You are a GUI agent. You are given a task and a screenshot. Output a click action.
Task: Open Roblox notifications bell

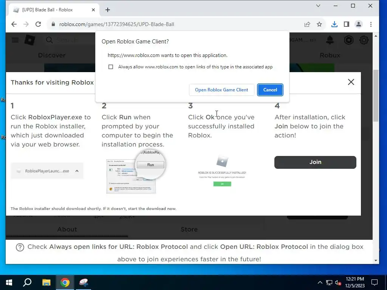point(330,40)
